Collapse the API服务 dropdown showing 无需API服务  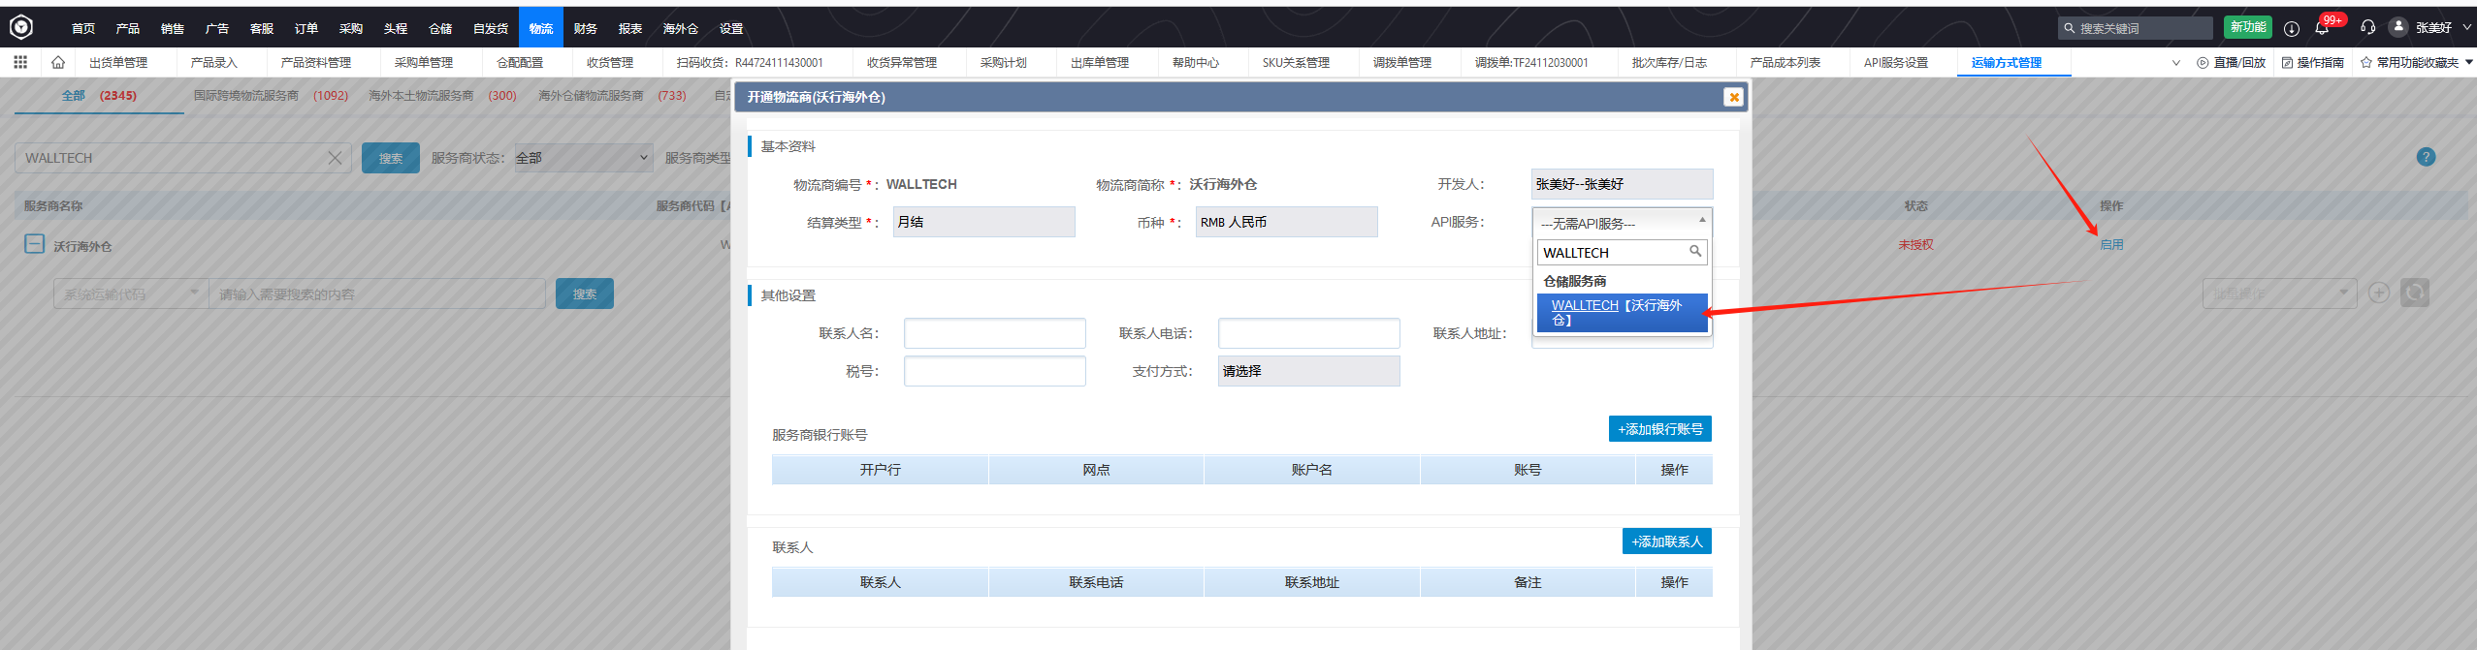point(1622,223)
